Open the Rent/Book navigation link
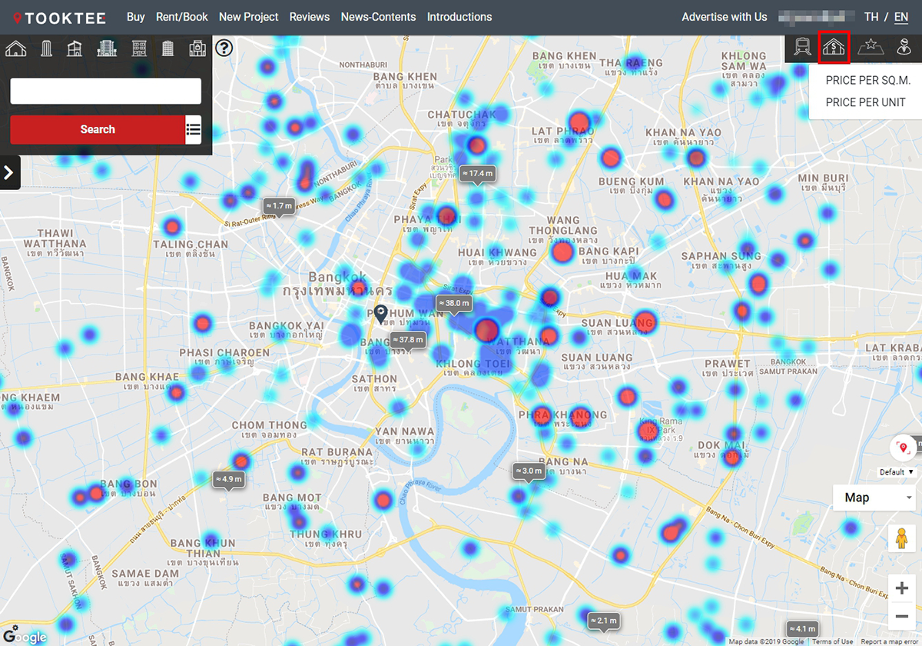922x646 pixels. tap(181, 17)
